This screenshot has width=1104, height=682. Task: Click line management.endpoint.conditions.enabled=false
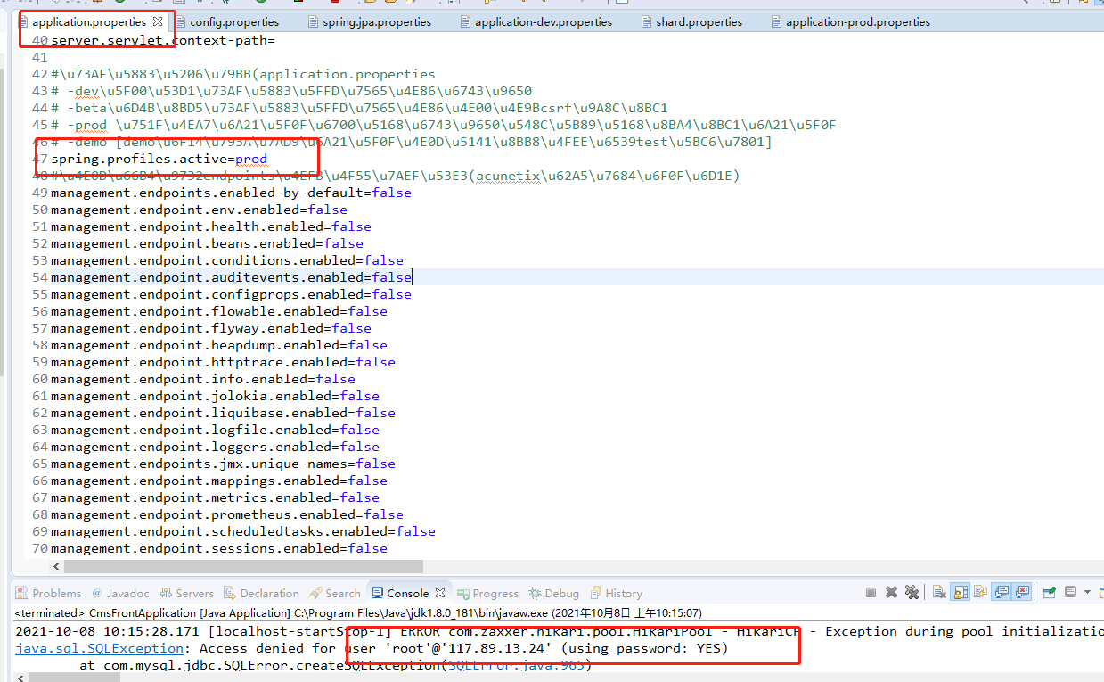tap(227, 260)
